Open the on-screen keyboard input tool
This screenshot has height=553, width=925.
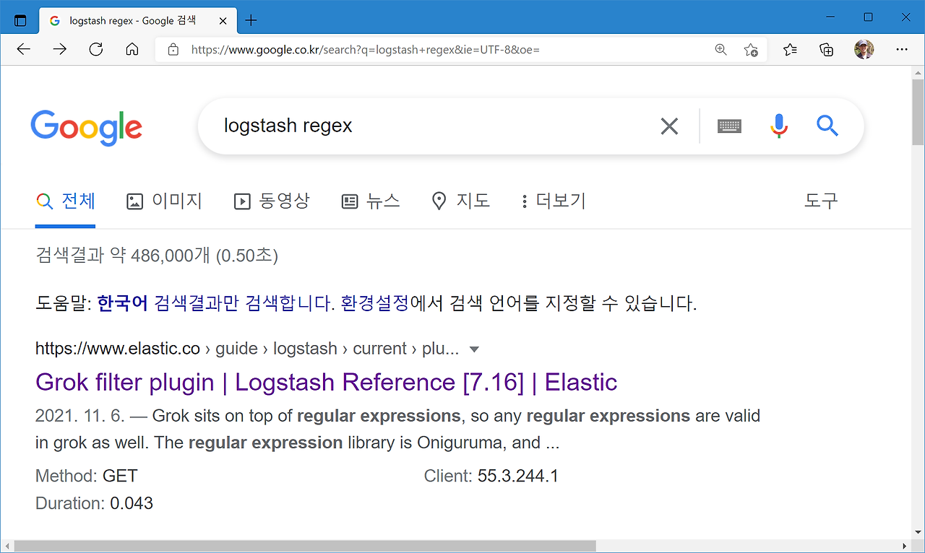(729, 126)
